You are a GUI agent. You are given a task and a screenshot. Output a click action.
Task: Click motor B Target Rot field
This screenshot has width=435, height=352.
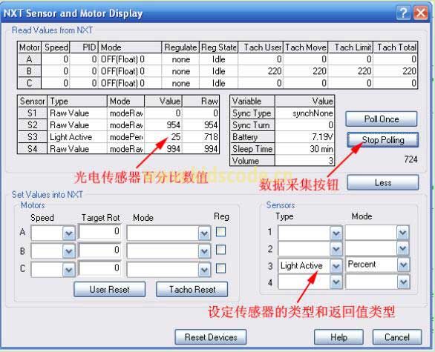(x=100, y=250)
